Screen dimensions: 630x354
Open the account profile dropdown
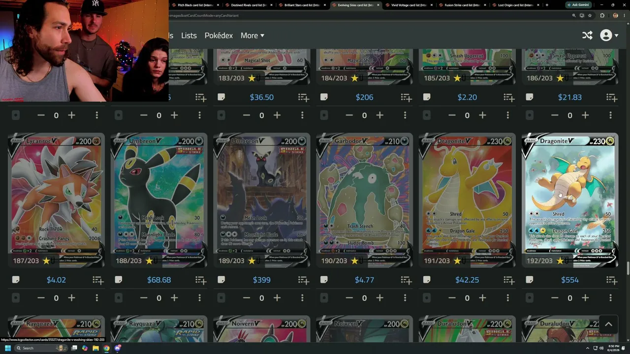click(x=609, y=35)
